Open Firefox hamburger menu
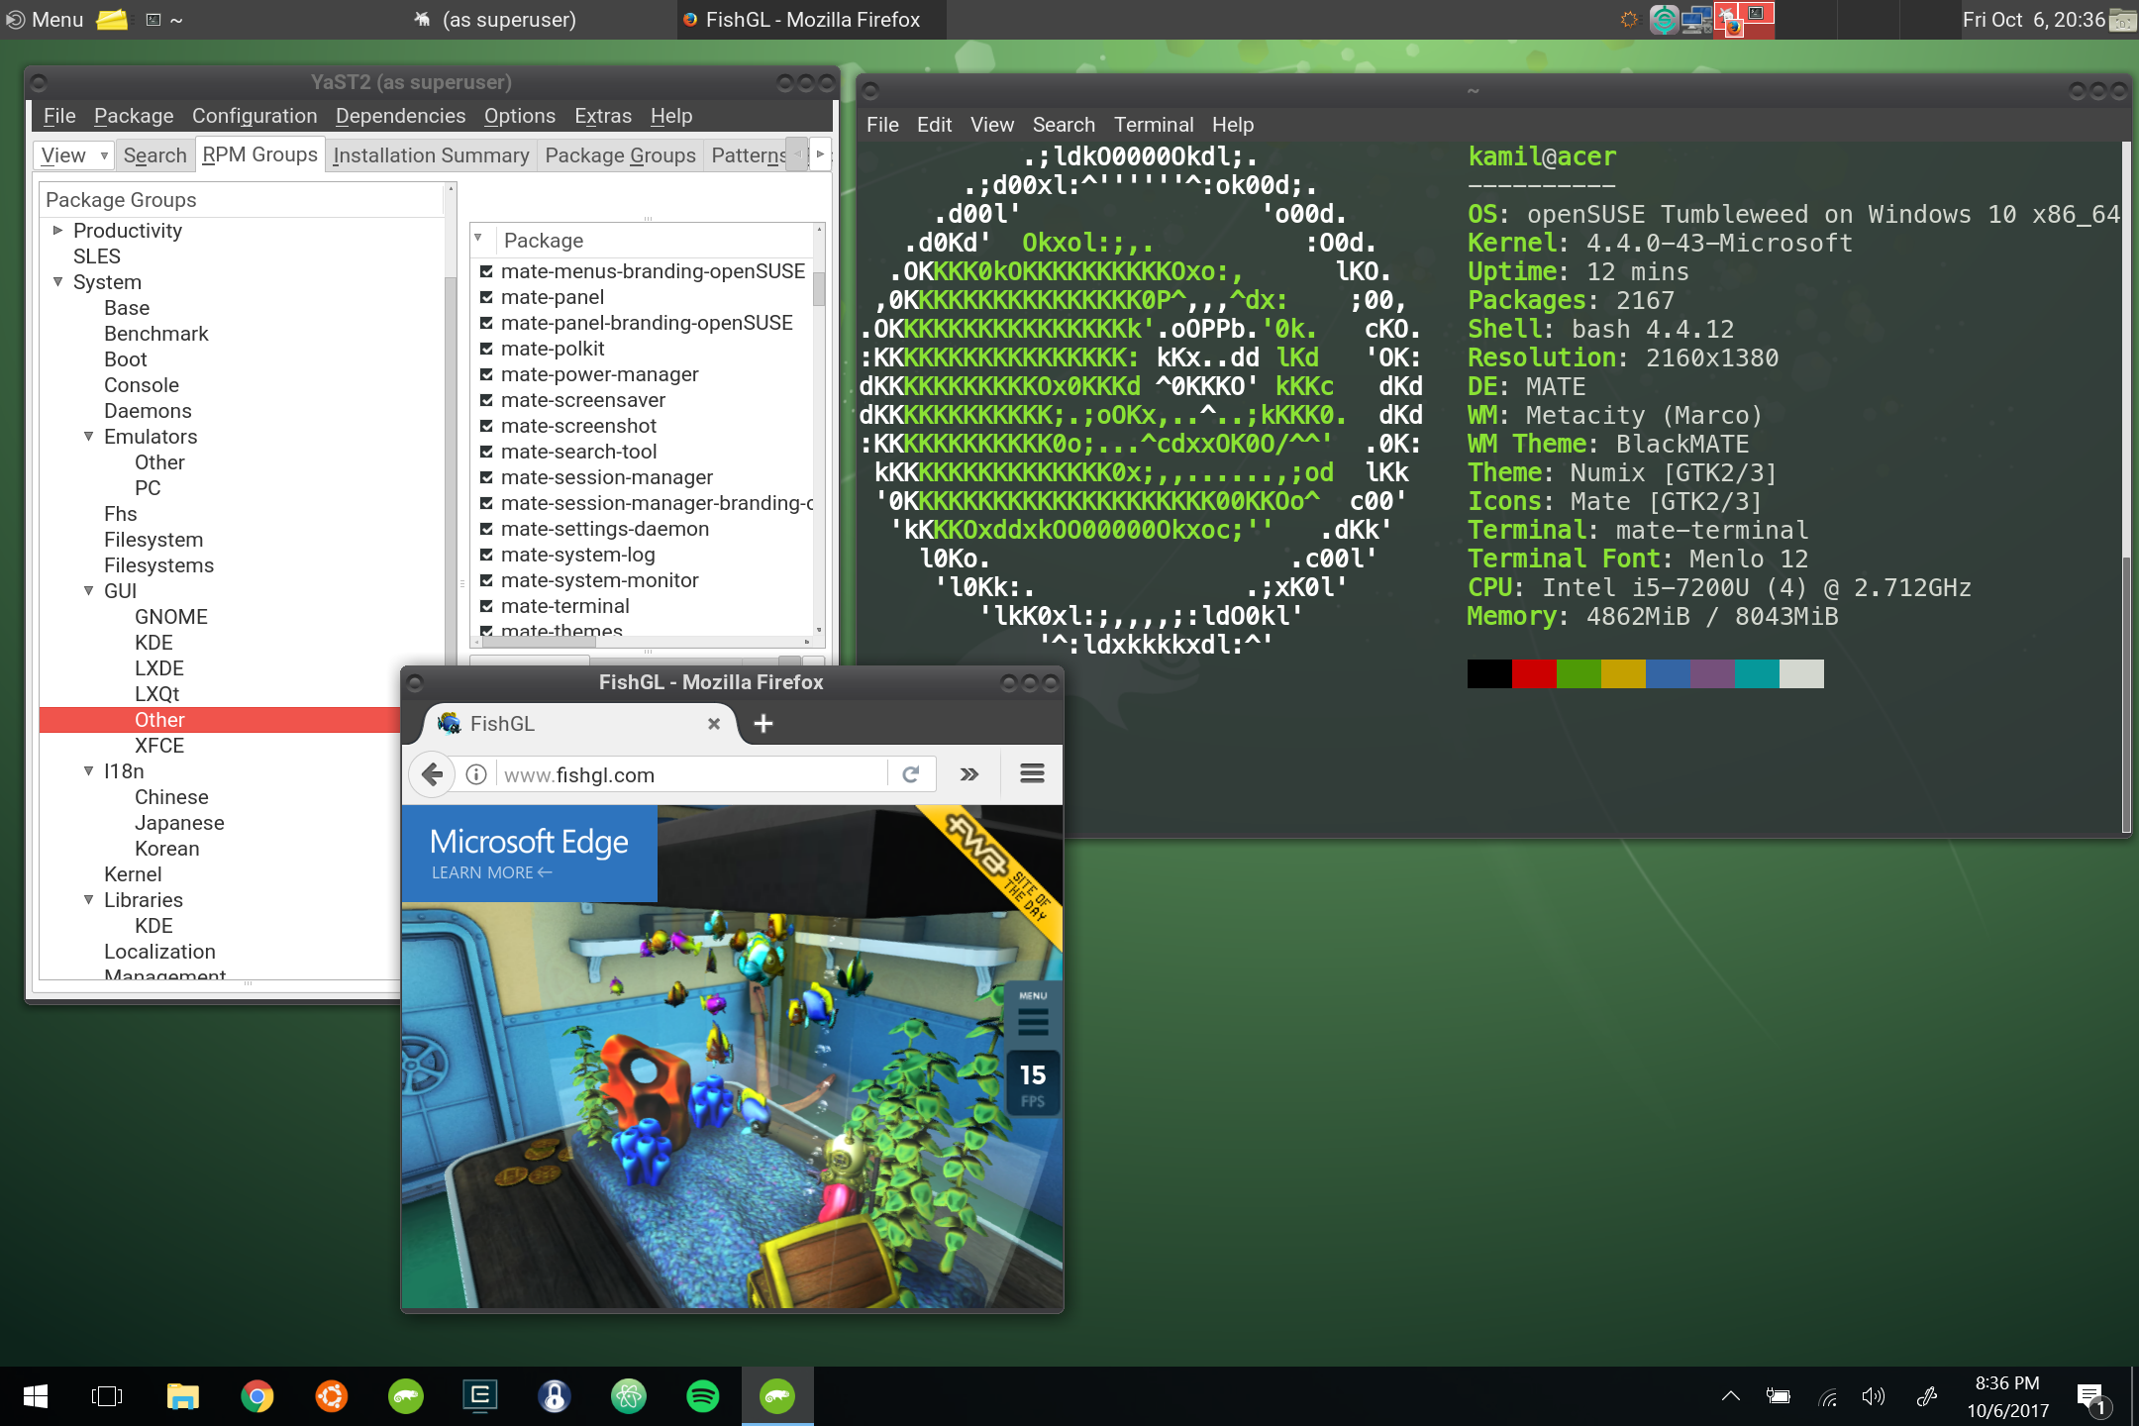The width and height of the screenshot is (2139, 1426). [x=1032, y=773]
